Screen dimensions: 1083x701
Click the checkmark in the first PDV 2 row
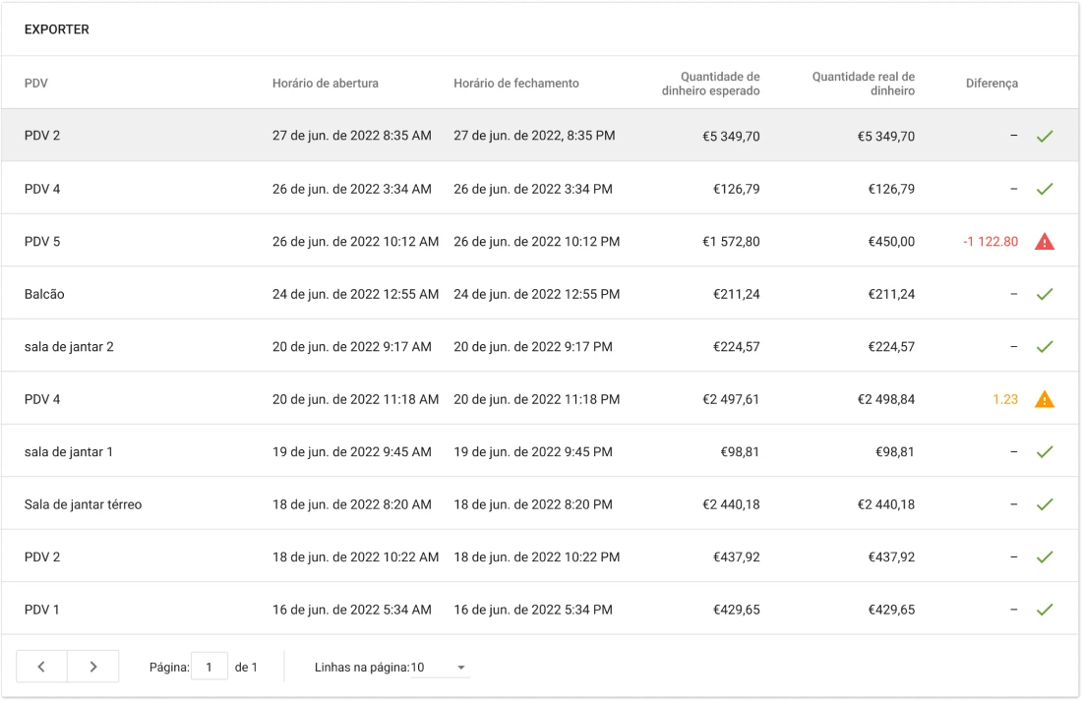[1044, 136]
